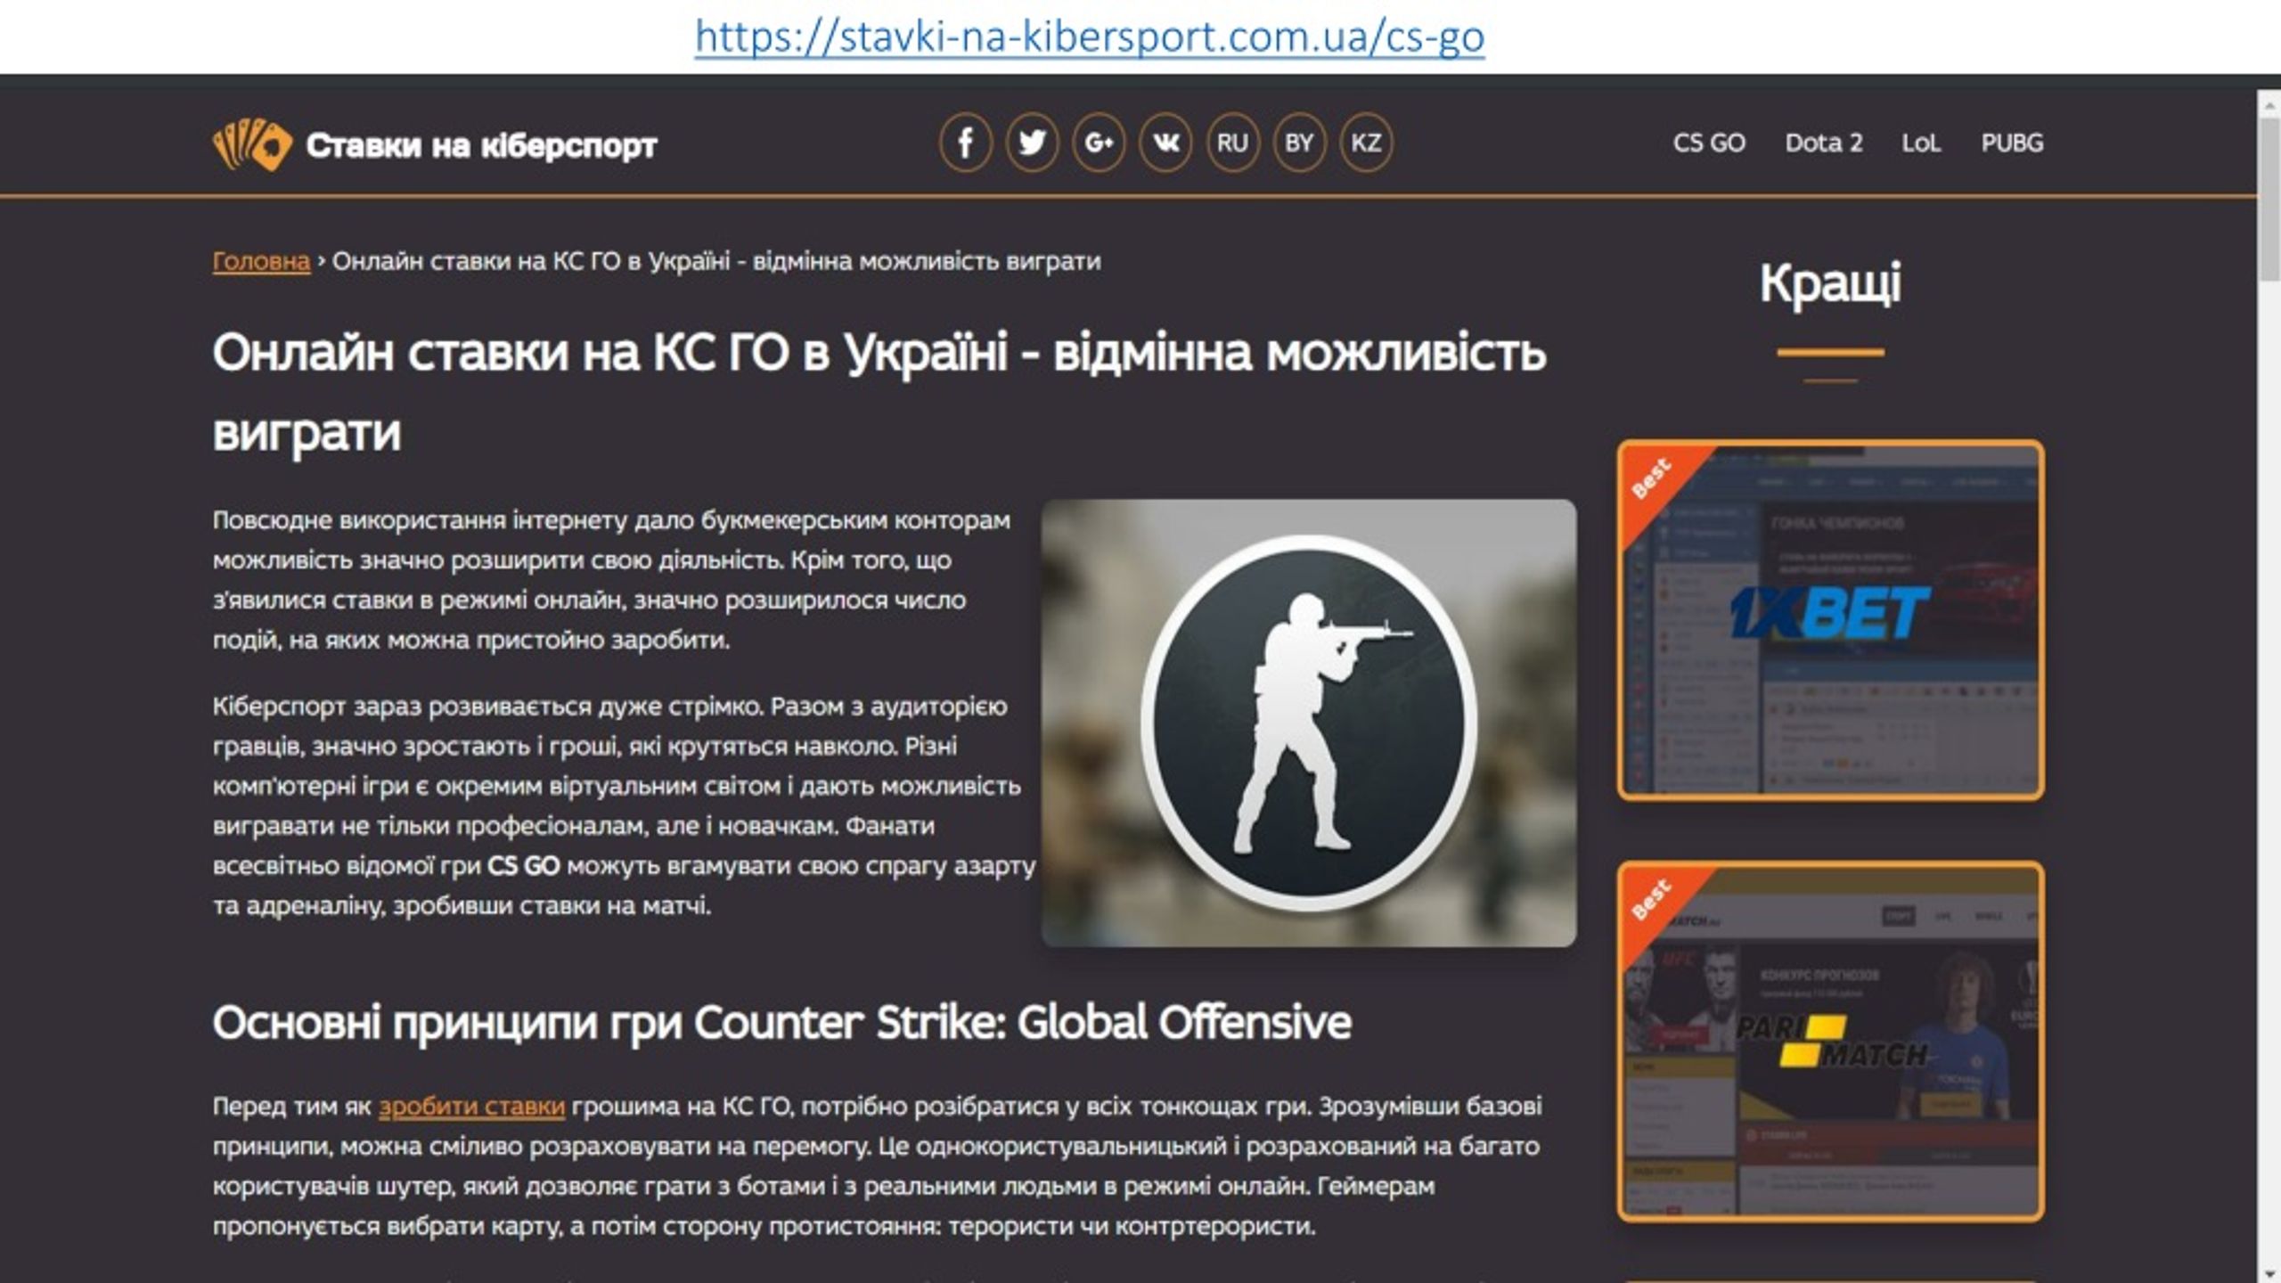Click the Ставки на кіберспорт site title
This screenshot has height=1283, width=2281.
click(x=481, y=144)
